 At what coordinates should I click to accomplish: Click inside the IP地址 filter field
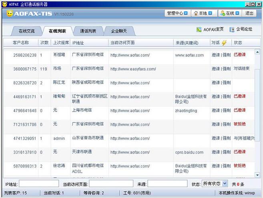pyautogui.click(x=39, y=184)
